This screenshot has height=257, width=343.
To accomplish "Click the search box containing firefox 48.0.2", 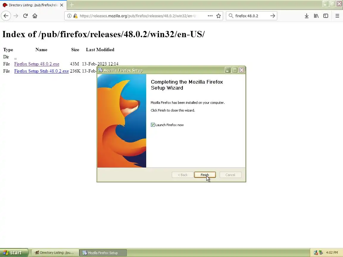I will coord(251,16).
